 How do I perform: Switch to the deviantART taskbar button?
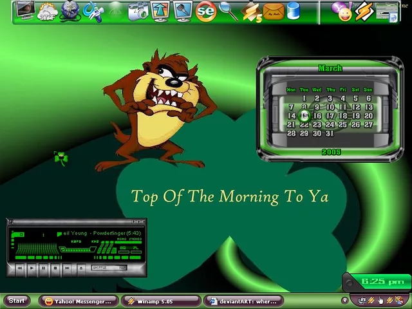click(243, 301)
